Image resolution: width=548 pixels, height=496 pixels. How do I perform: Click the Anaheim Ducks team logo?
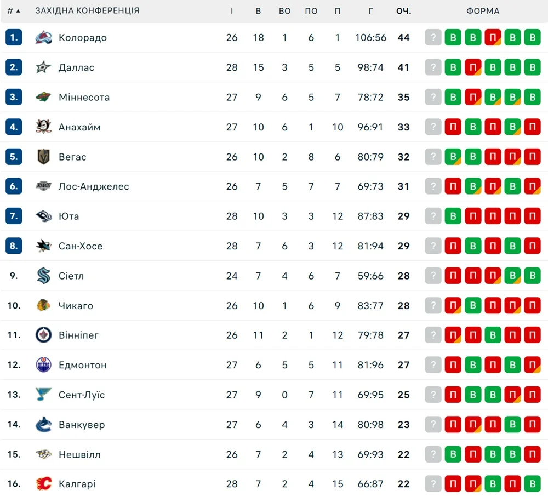43,127
